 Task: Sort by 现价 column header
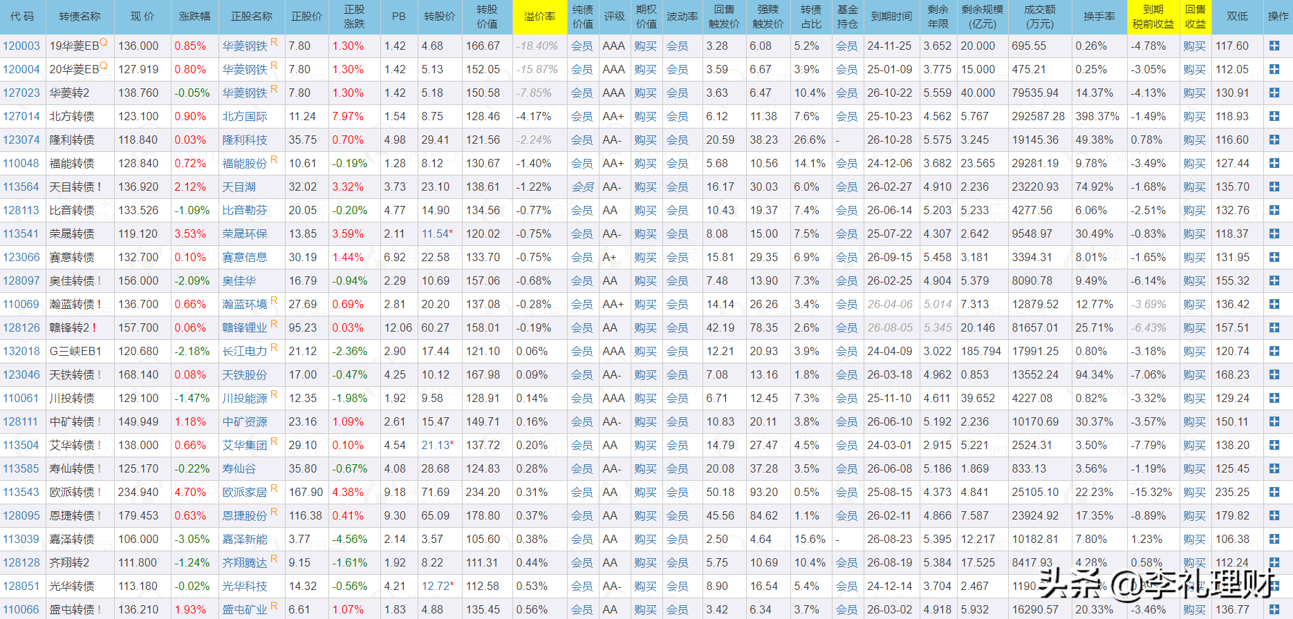tap(142, 17)
